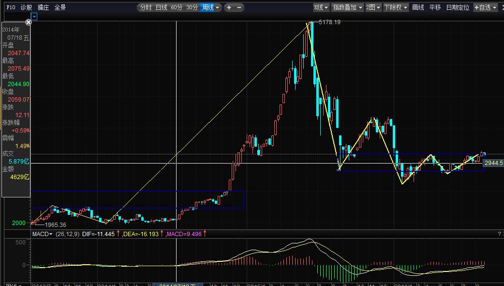Open the 指数叠加 index overlay dropdown

pos(347,7)
